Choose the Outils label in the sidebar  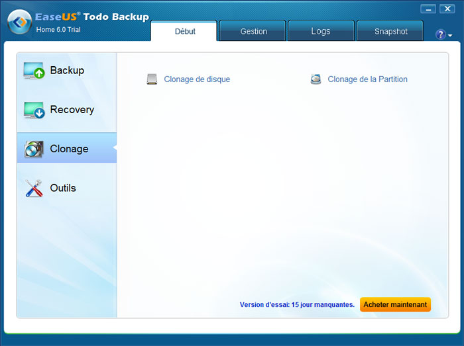pos(63,189)
